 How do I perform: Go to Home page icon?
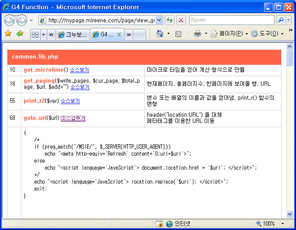point(160,34)
